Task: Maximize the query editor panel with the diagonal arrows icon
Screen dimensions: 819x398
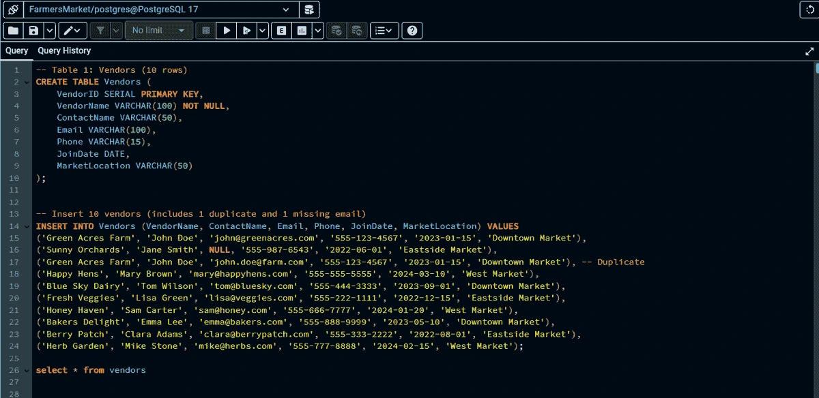Action: [809, 51]
